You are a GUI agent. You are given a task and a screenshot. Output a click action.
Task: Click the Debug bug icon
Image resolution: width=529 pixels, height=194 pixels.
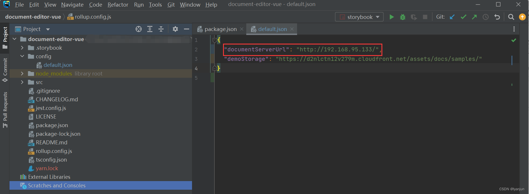tap(403, 17)
